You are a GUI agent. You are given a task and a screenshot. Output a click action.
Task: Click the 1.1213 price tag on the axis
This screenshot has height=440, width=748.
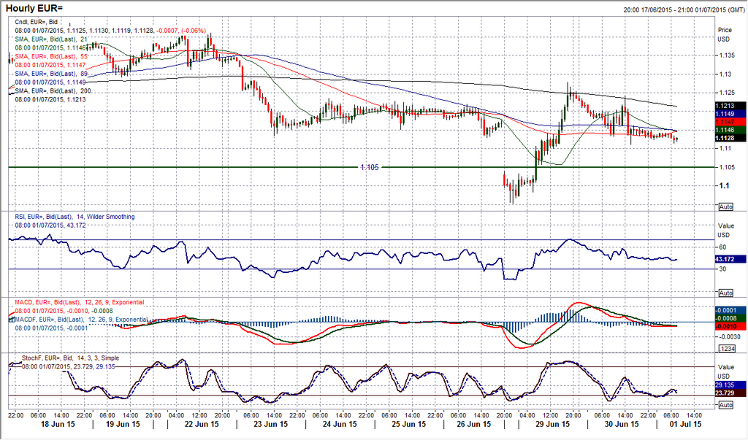click(x=730, y=106)
